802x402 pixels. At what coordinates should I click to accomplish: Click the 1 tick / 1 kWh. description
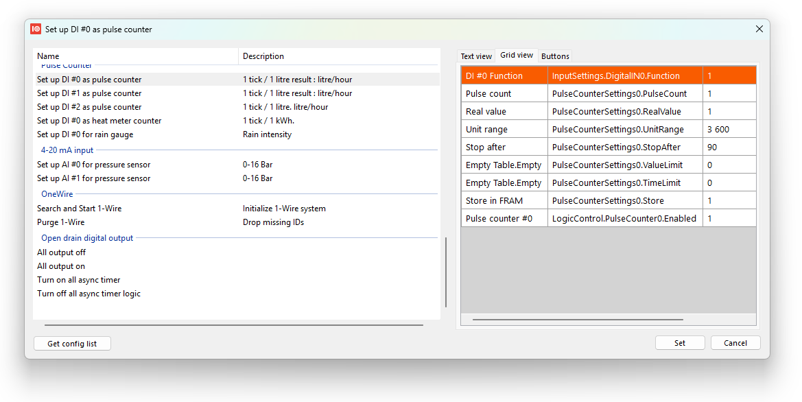coord(268,121)
